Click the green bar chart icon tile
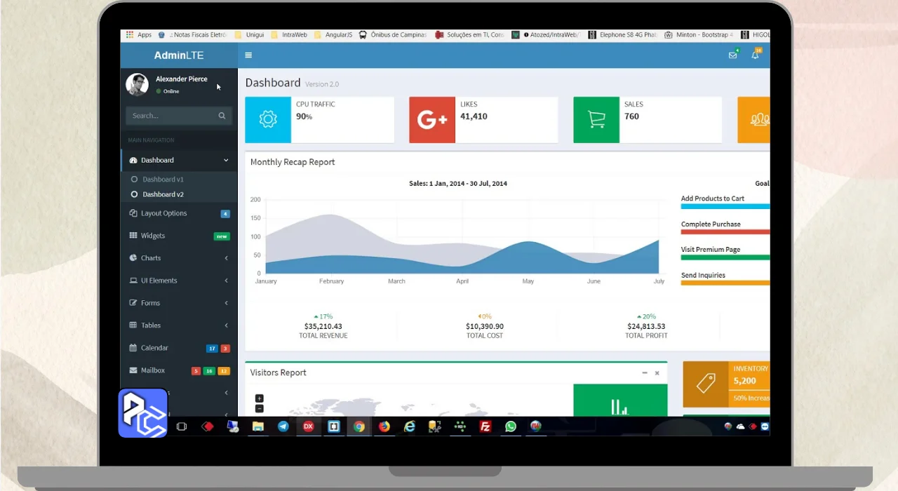Image resolution: width=898 pixels, height=491 pixels. (x=620, y=401)
